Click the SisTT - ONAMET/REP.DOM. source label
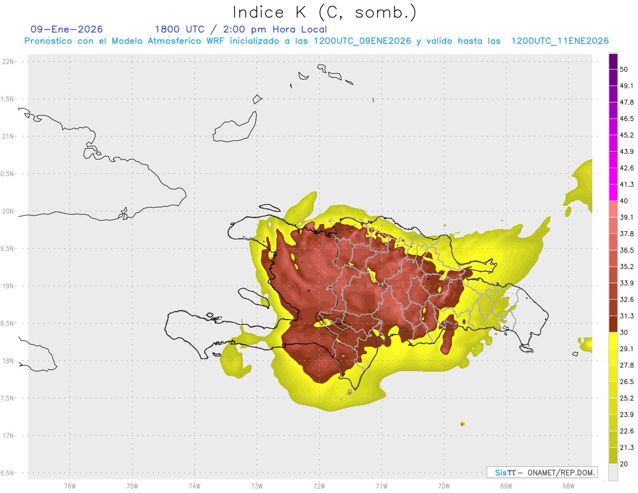 click(x=542, y=472)
